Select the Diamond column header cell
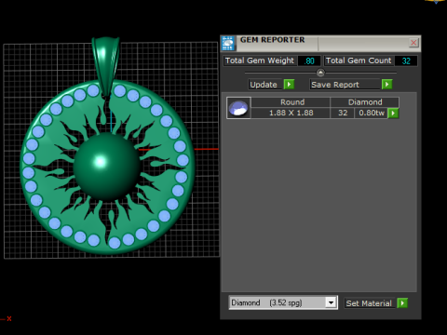The height and width of the screenshot is (335, 447). (x=365, y=102)
